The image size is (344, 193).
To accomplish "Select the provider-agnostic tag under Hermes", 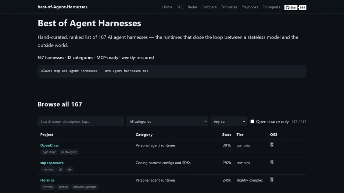I will (85, 187).
